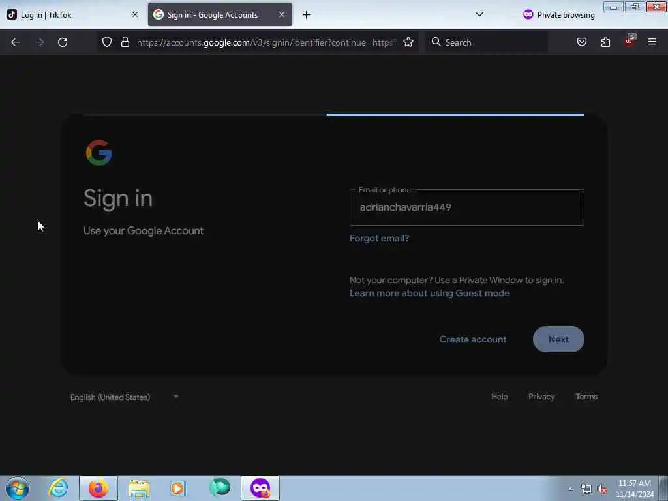The image size is (668, 501).
Task: Click the Show desktop strip by the clock
Action: pyautogui.click(x=663, y=489)
